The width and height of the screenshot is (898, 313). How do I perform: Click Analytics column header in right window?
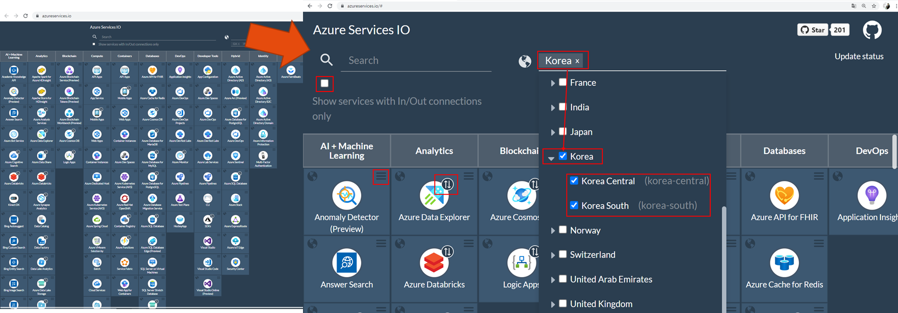coord(434,150)
